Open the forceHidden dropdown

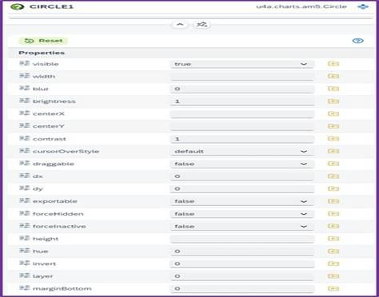click(242, 214)
